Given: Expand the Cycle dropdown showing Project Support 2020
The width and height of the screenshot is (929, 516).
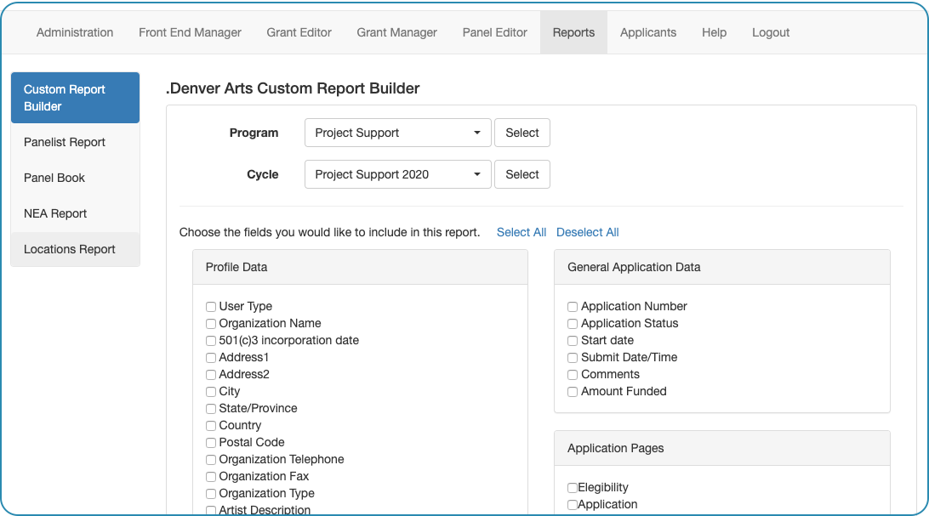Looking at the screenshot, I should [x=397, y=174].
